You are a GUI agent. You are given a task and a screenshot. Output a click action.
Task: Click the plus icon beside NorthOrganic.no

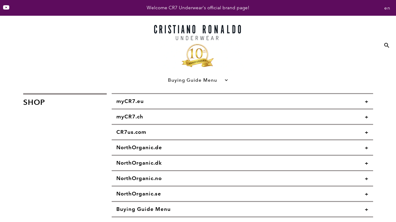(366, 179)
